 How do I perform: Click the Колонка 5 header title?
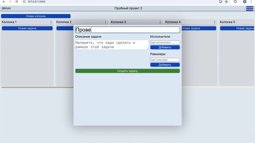228,22
